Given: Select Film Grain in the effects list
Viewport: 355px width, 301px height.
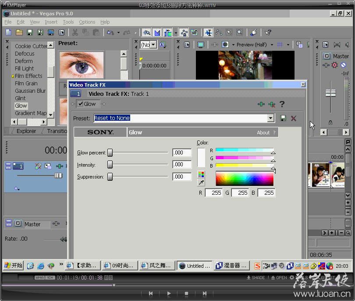Looking at the screenshot, I should click(26, 84).
